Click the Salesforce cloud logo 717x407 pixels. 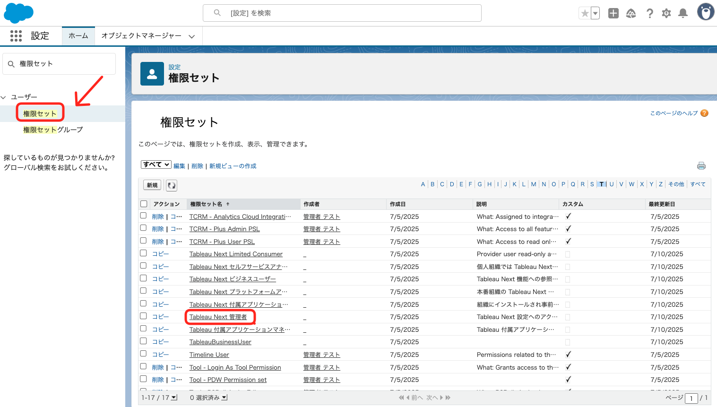(18, 13)
